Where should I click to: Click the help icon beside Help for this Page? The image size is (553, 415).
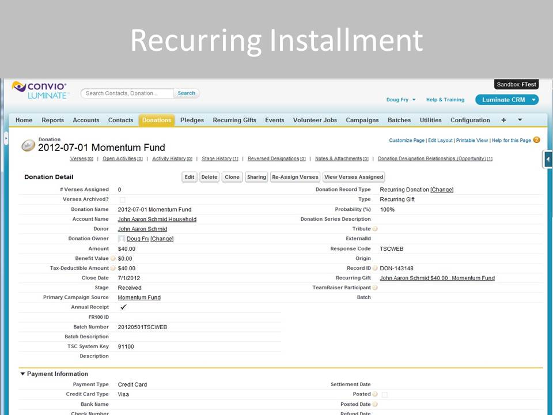click(537, 140)
